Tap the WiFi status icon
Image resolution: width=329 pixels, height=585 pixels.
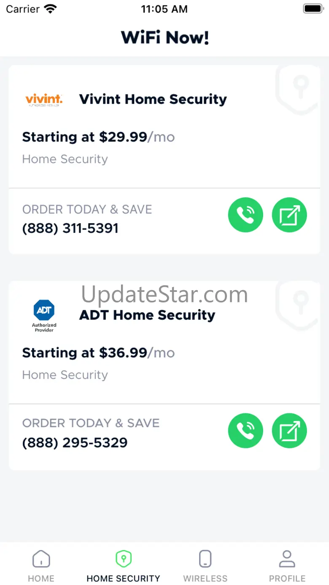click(51, 9)
